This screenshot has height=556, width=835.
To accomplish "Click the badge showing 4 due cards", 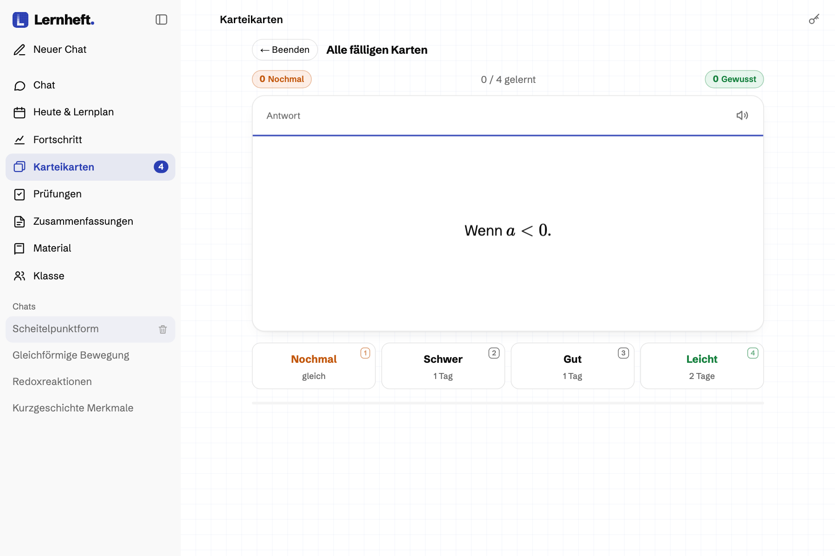I will coord(161,167).
